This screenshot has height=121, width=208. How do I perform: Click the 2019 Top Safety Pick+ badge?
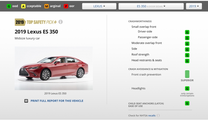coord(36,22)
